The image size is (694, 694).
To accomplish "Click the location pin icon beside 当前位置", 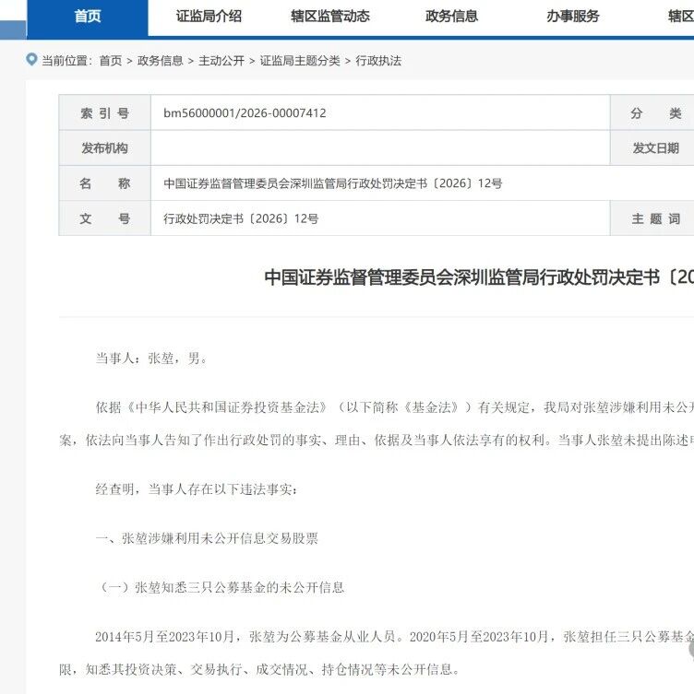I will [x=31, y=59].
